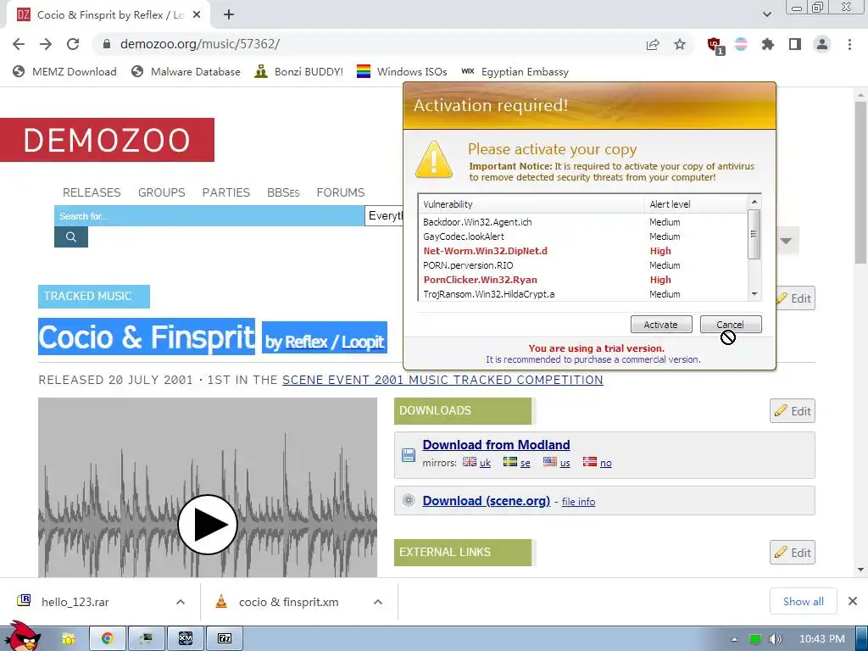Open the red shield extension icon
The height and width of the screenshot is (651, 868).
715,45
